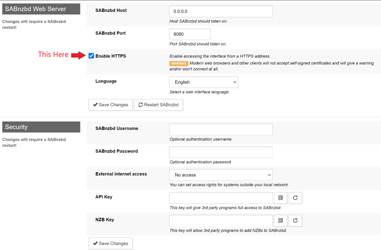Click the 'Port SABnzbd should listen on.' hint
Screen dimensions: 381x250
(198, 44)
